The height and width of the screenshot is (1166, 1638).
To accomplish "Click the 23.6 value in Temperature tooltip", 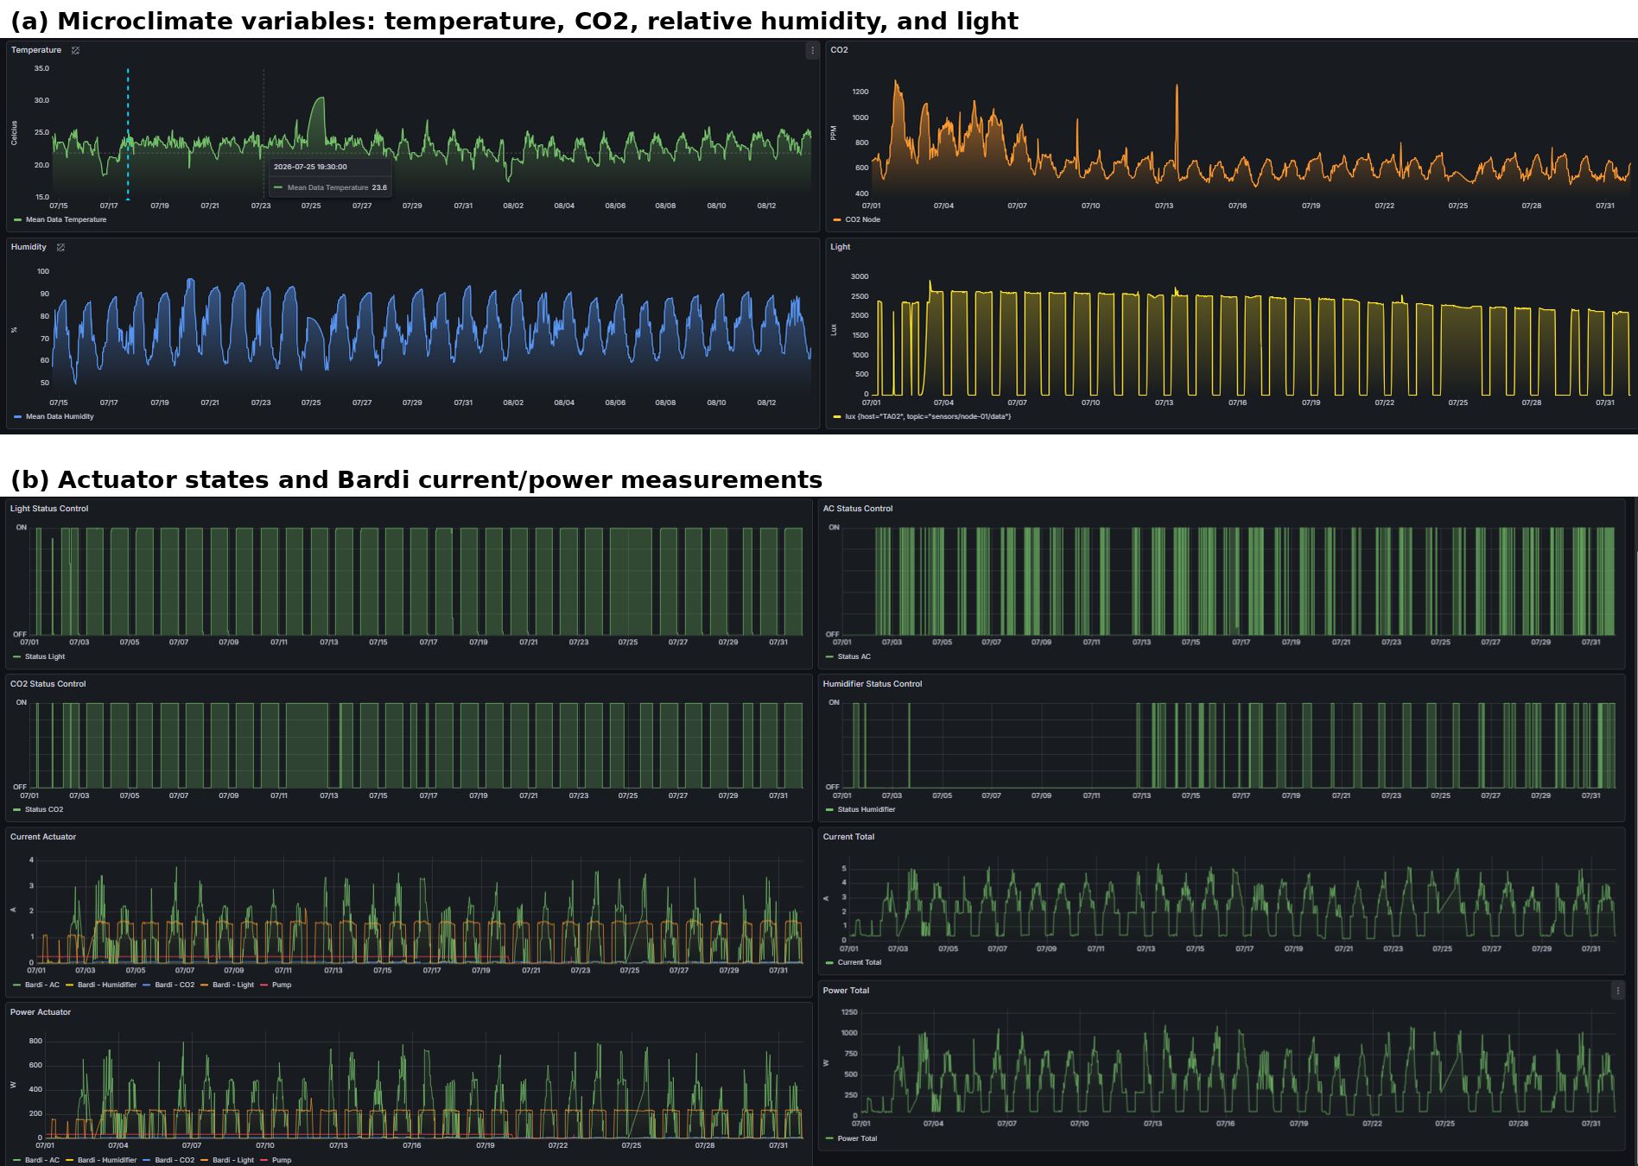I will tap(379, 187).
